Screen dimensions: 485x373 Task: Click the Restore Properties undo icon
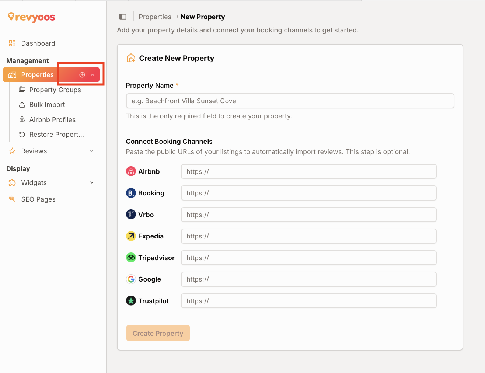click(x=22, y=135)
